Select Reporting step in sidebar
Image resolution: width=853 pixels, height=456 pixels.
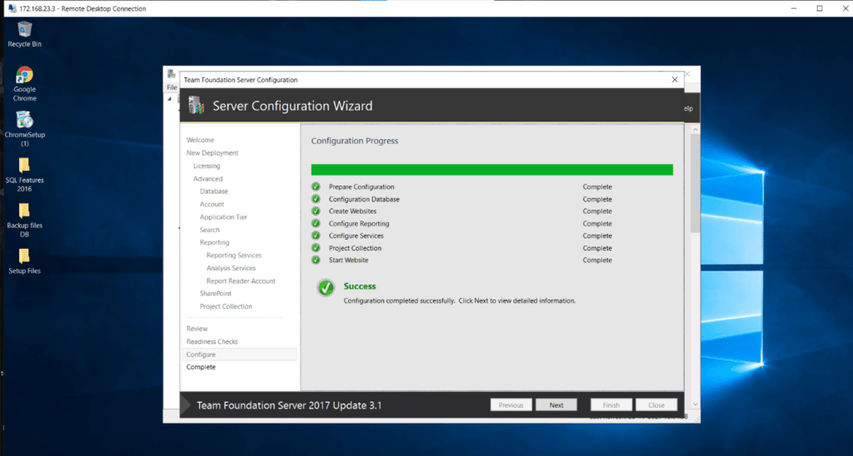(x=214, y=242)
